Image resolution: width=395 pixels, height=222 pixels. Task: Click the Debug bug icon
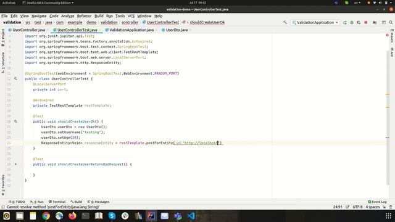pyautogui.click(x=352, y=22)
